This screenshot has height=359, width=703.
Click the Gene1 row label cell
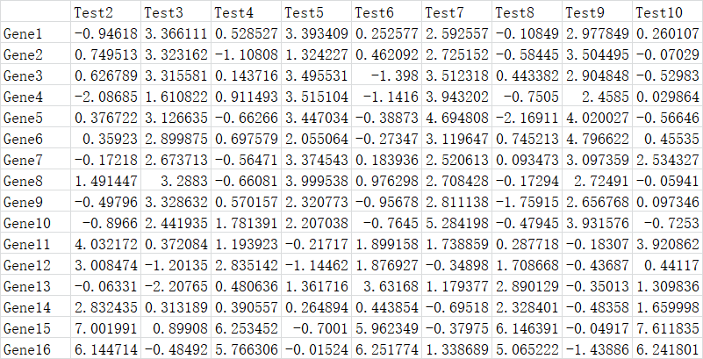click(x=35, y=33)
